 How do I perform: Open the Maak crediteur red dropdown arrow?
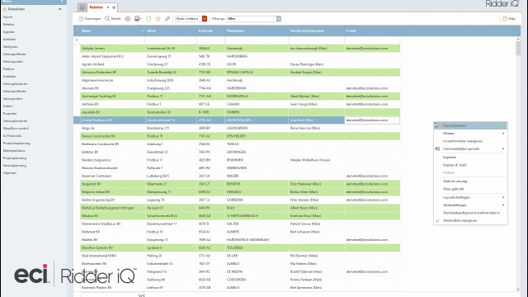point(205,19)
